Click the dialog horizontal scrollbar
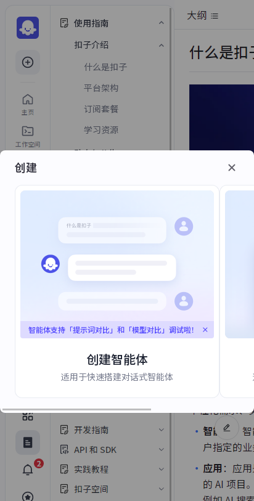Viewport: 254px width, 501px height. [76, 409]
